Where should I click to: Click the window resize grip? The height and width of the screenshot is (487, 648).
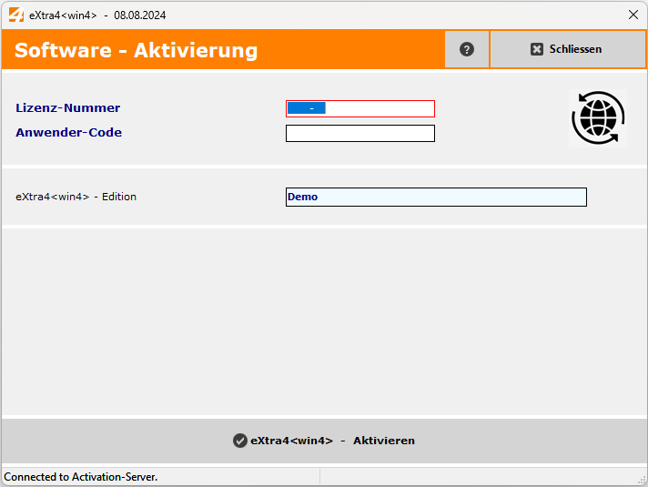(x=642, y=480)
